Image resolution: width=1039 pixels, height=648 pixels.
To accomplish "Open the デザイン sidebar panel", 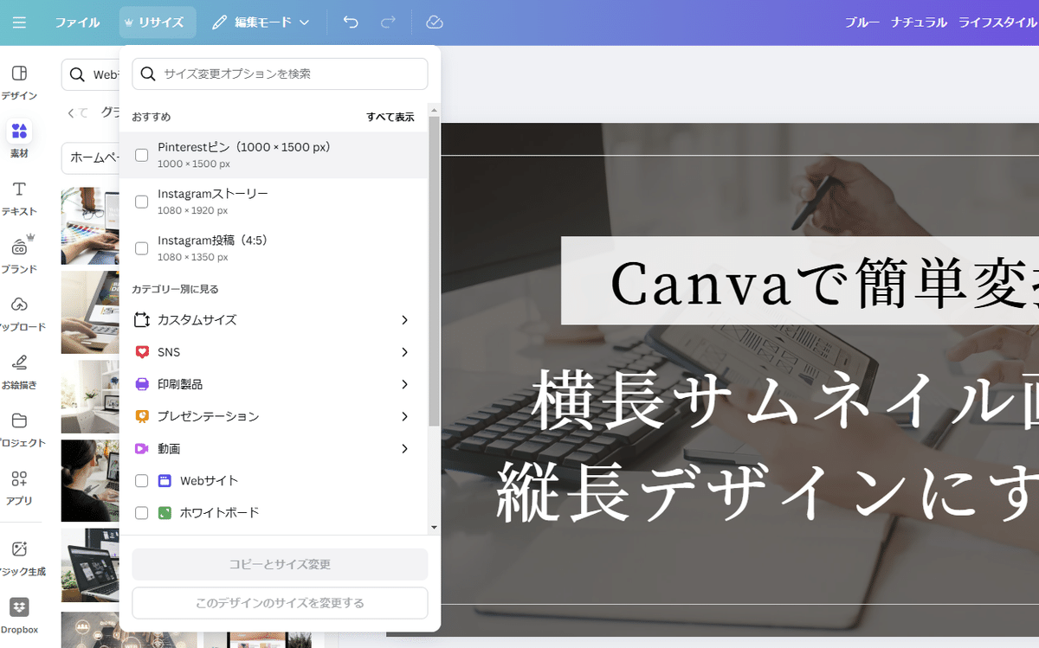I will click(19, 83).
